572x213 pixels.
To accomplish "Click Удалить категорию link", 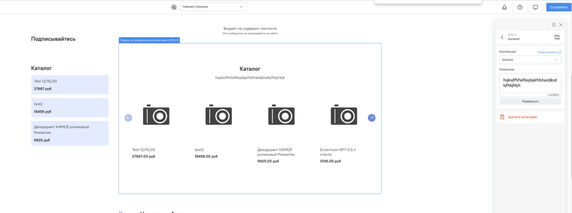I will click(x=522, y=117).
